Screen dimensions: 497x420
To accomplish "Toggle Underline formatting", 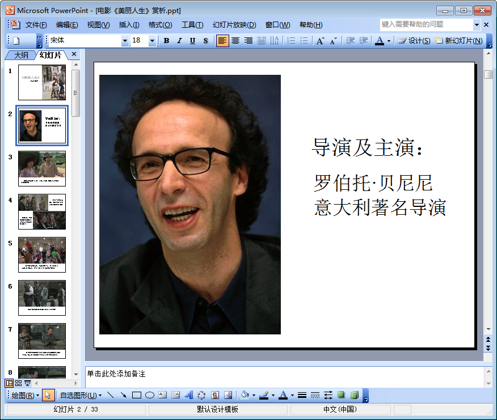I will (192, 41).
